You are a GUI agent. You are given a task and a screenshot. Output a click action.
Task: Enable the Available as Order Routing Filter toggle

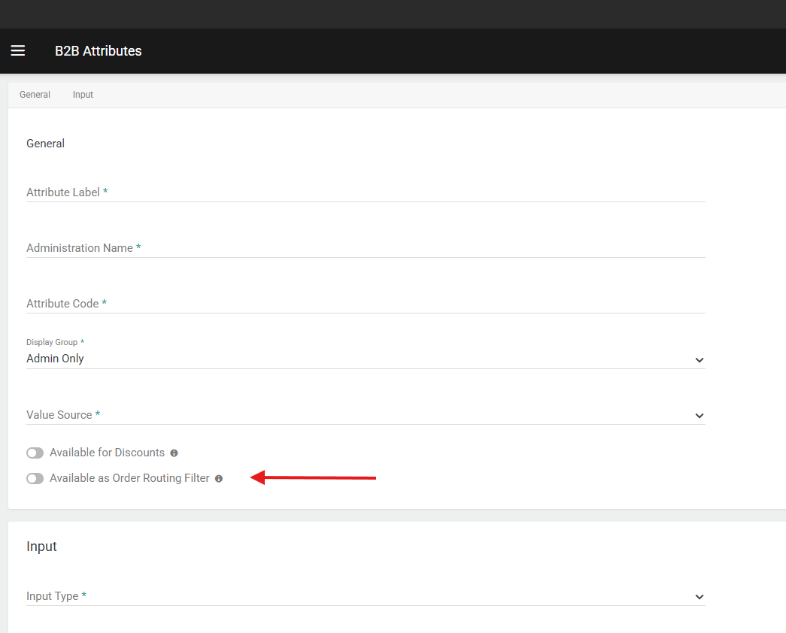(35, 478)
